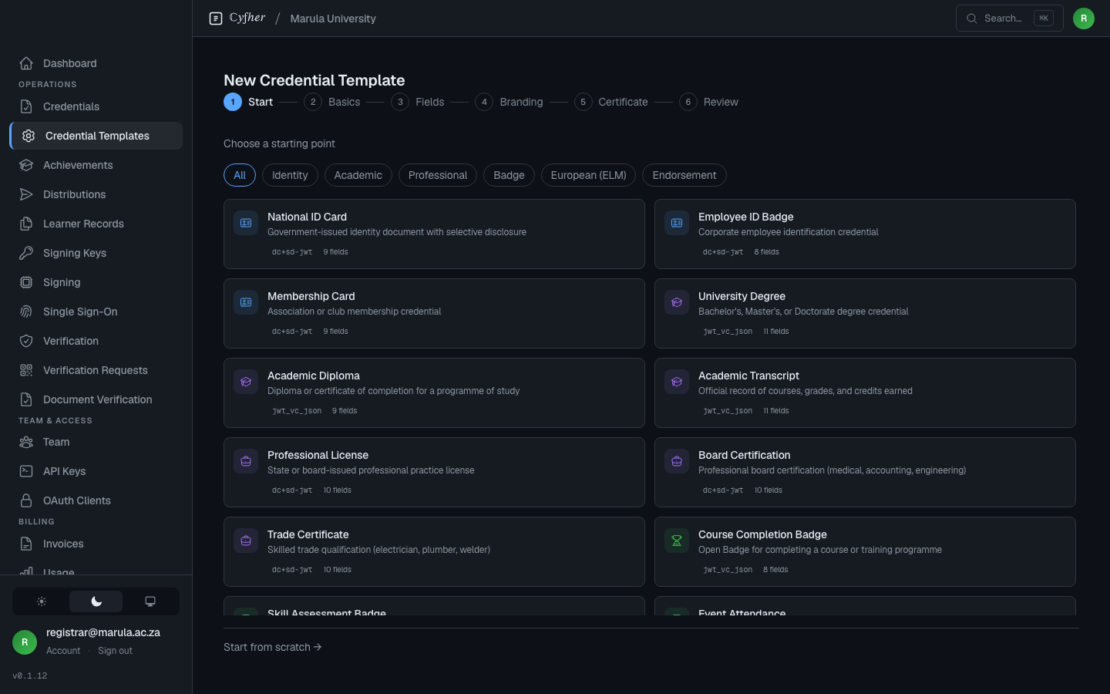Open Distributions in the sidebar
Screen dimensions: 1110x694
coord(96,194)
